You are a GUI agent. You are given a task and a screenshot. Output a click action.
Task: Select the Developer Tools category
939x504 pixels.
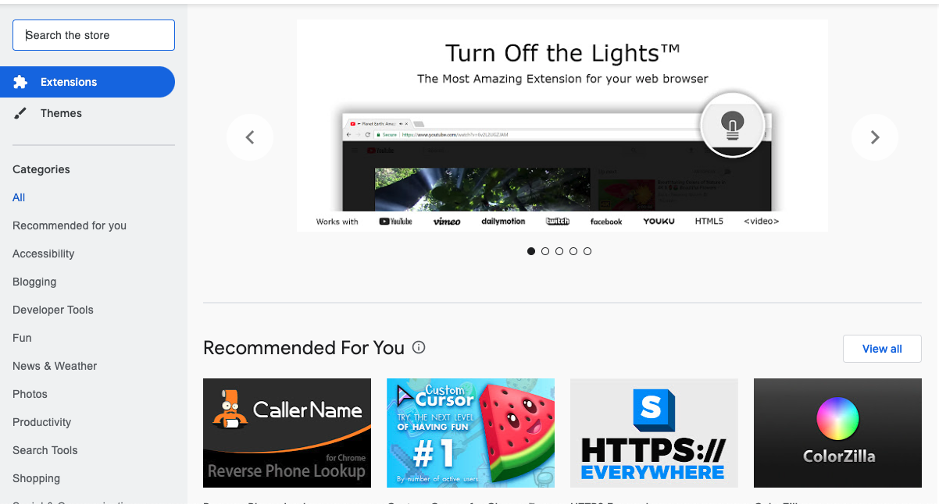coord(53,310)
